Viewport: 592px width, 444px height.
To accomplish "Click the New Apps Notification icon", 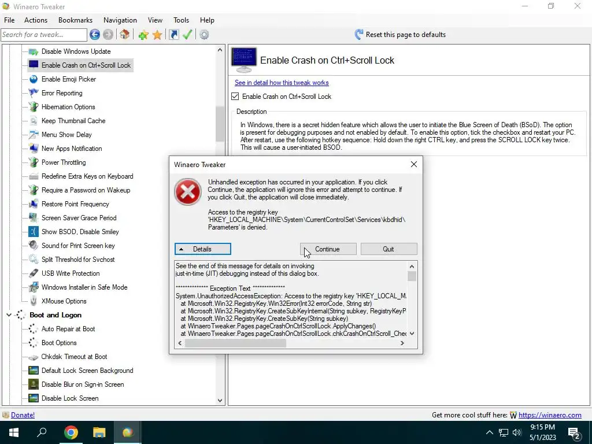I will (x=34, y=149).
